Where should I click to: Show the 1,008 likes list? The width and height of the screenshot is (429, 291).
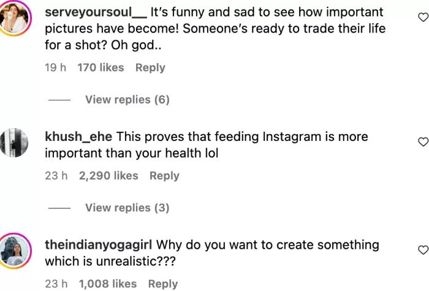click(x=108, y=284)
